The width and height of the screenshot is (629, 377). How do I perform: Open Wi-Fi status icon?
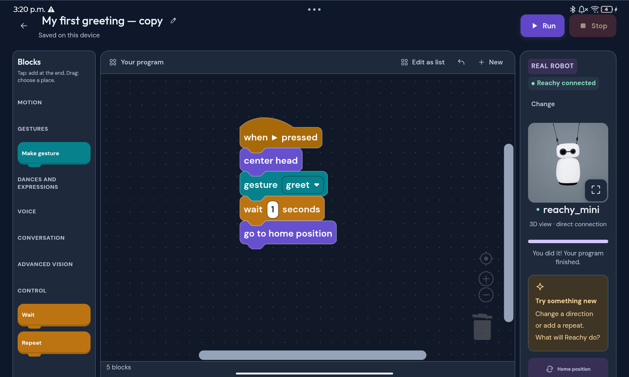[x=595, y=9]
